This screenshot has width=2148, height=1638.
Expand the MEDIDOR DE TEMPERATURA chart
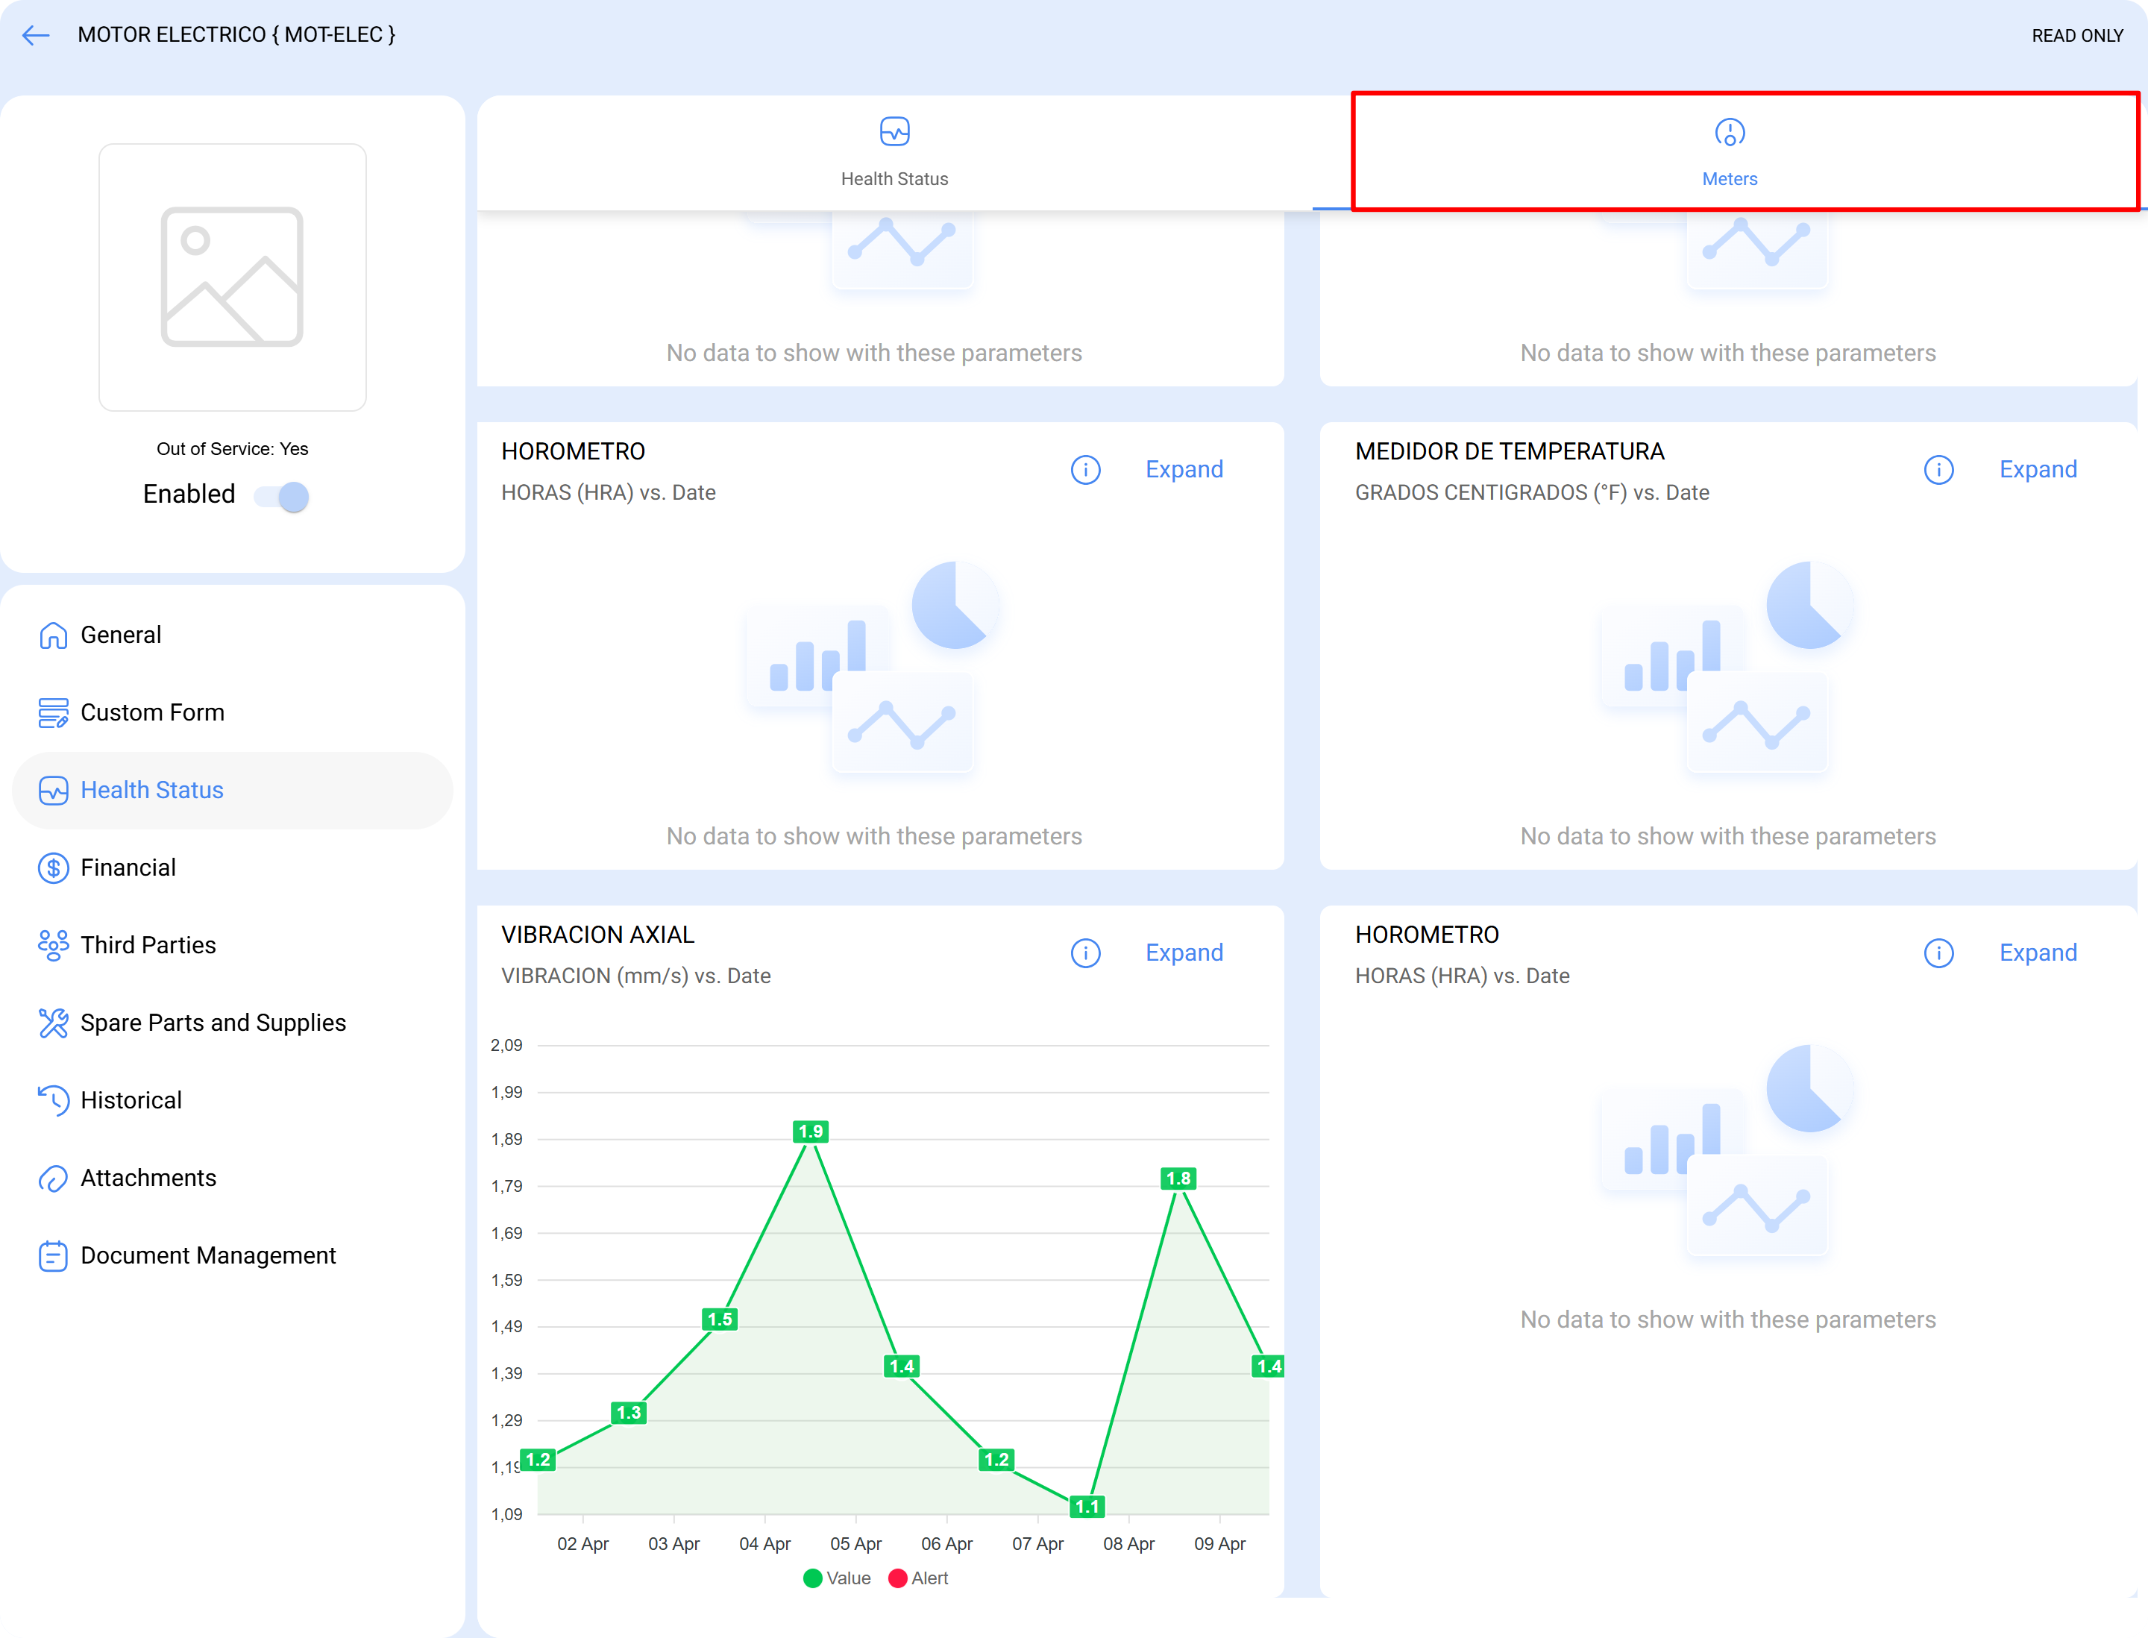2038,469
